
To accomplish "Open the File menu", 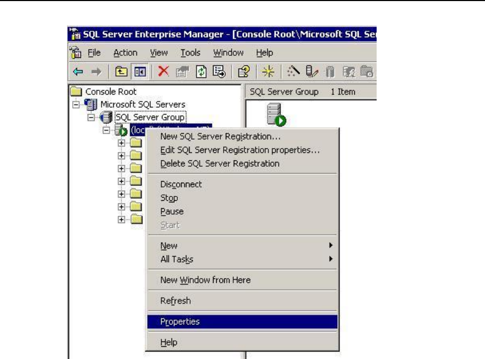I will coord(94,53).
